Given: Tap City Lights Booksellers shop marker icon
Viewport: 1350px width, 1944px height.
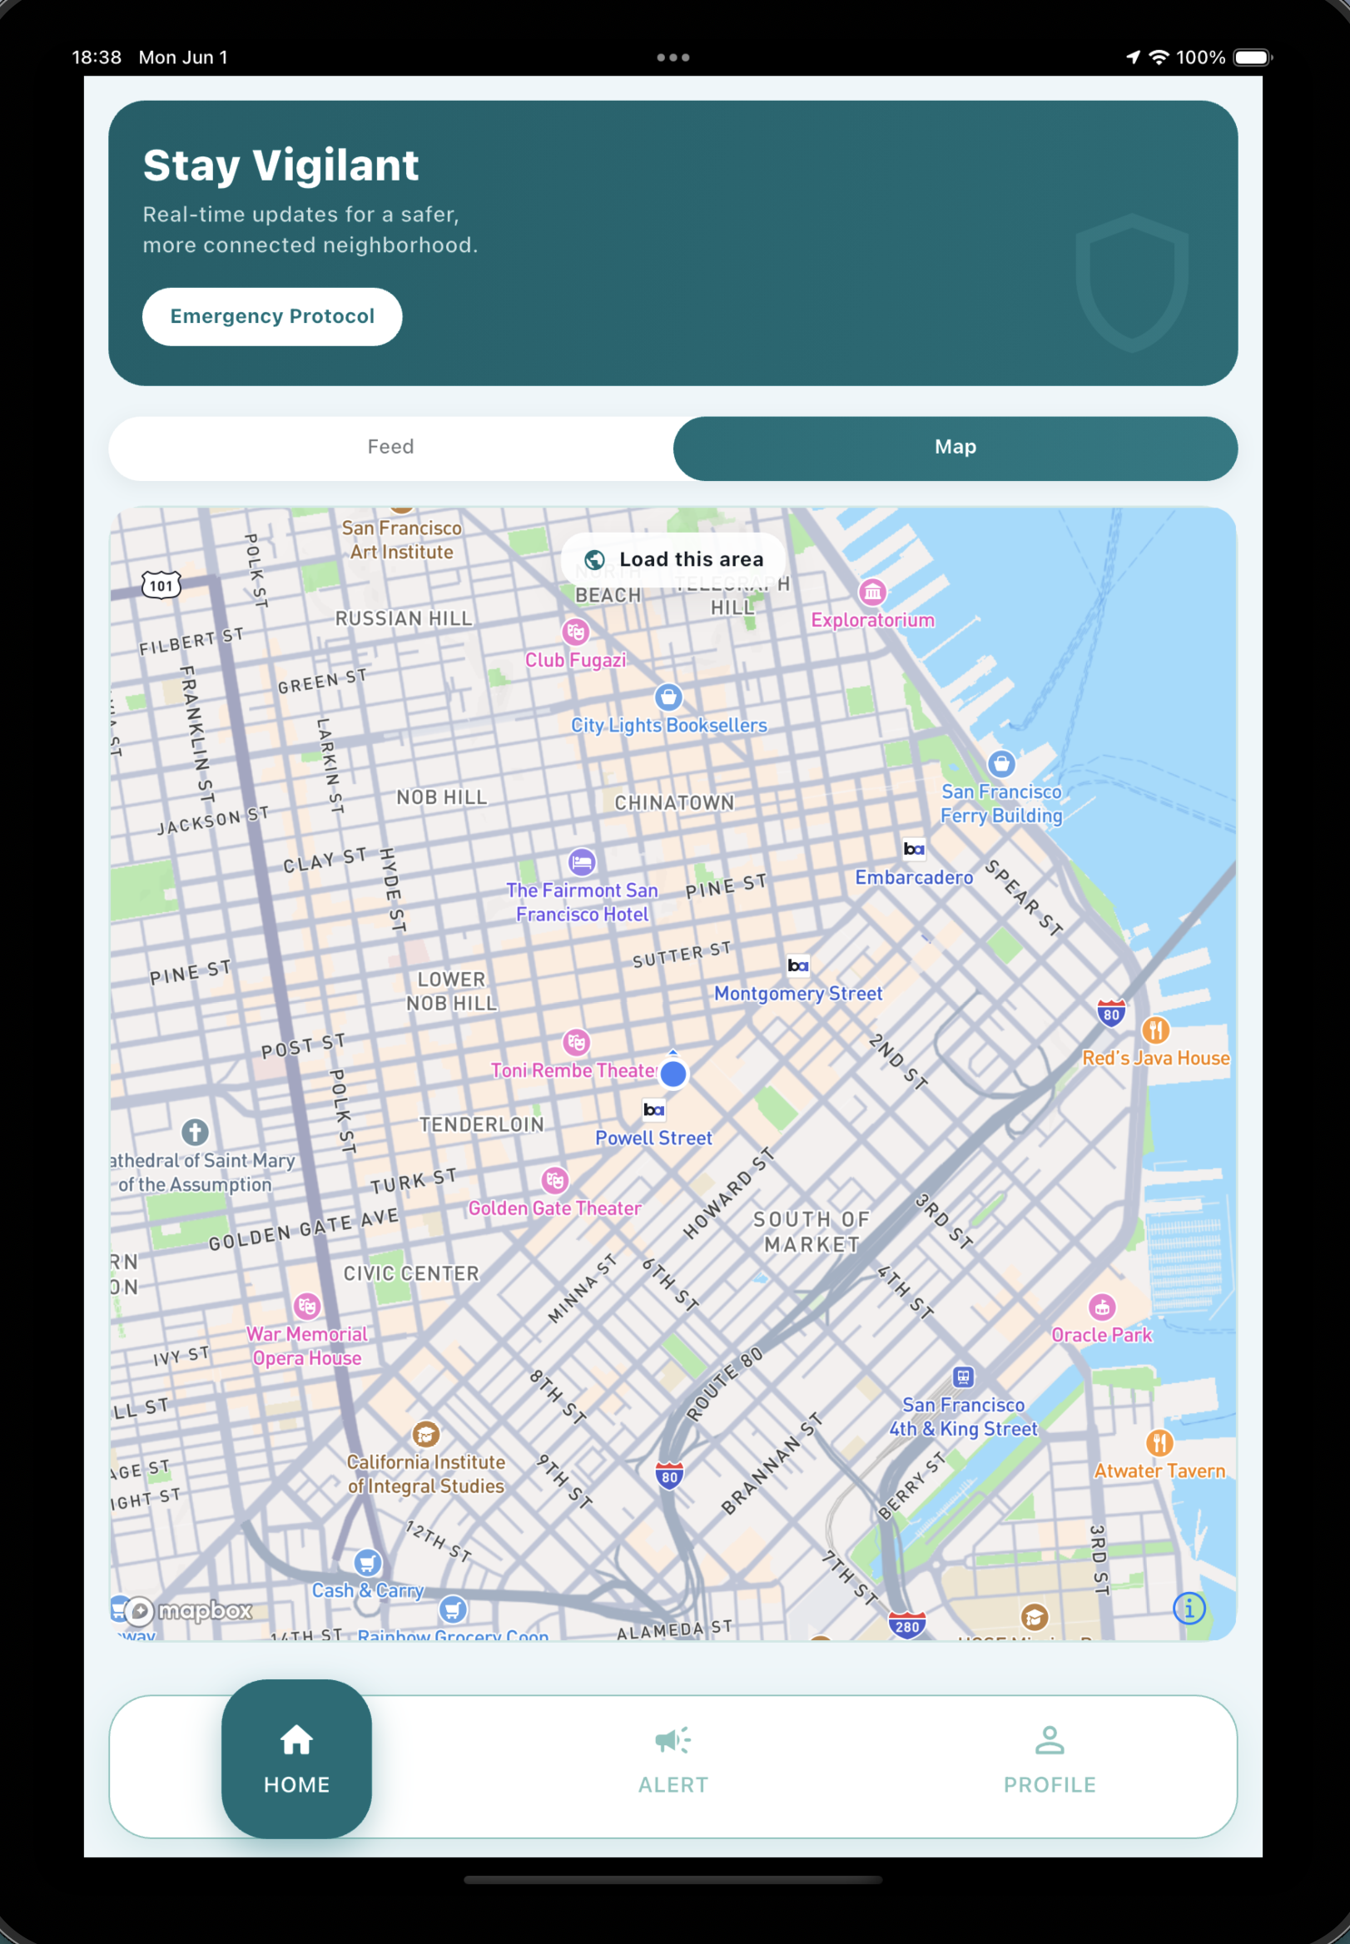Looking at the screenshot, I should 668,697.
